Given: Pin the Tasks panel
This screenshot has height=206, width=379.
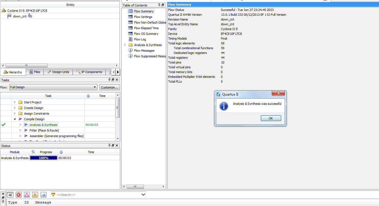Looking at the screenshot, I should pos(109,80).
